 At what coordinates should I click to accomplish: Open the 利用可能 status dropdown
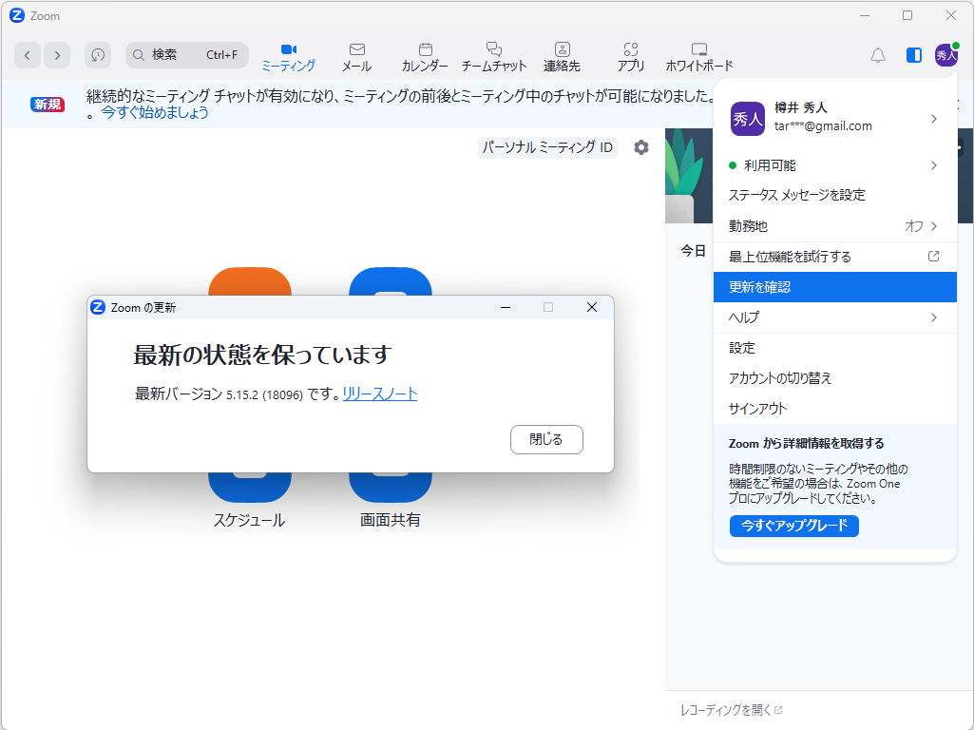(834, 164)
